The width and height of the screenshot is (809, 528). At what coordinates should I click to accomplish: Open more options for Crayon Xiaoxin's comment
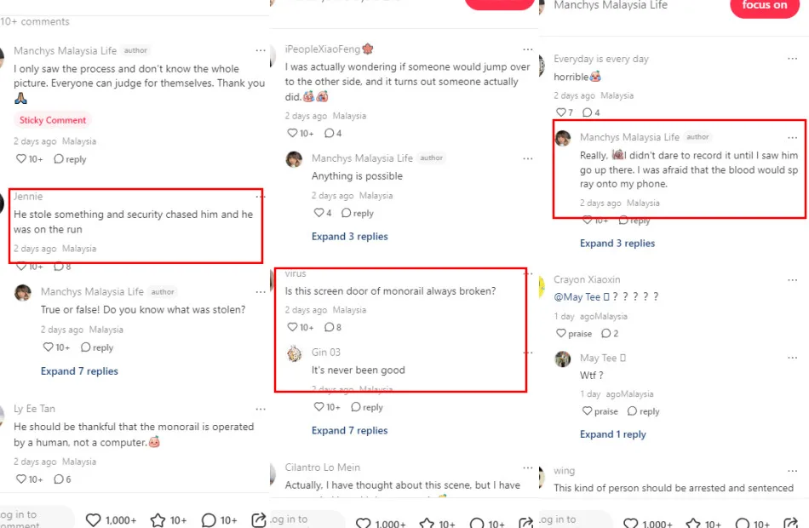[793, 279]
